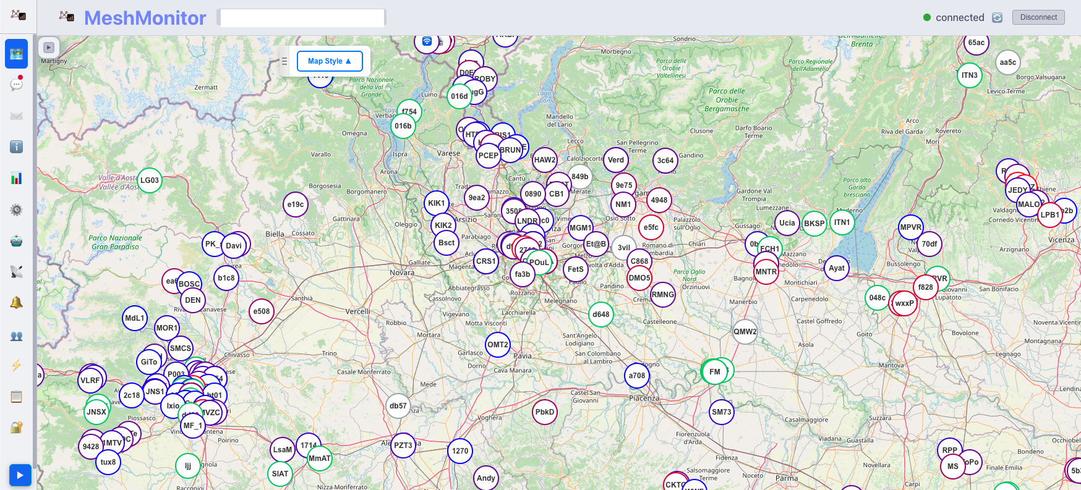1081x490 pixels.
Task: Open the bar chart dashboard icon
Action: pos(17,179)
